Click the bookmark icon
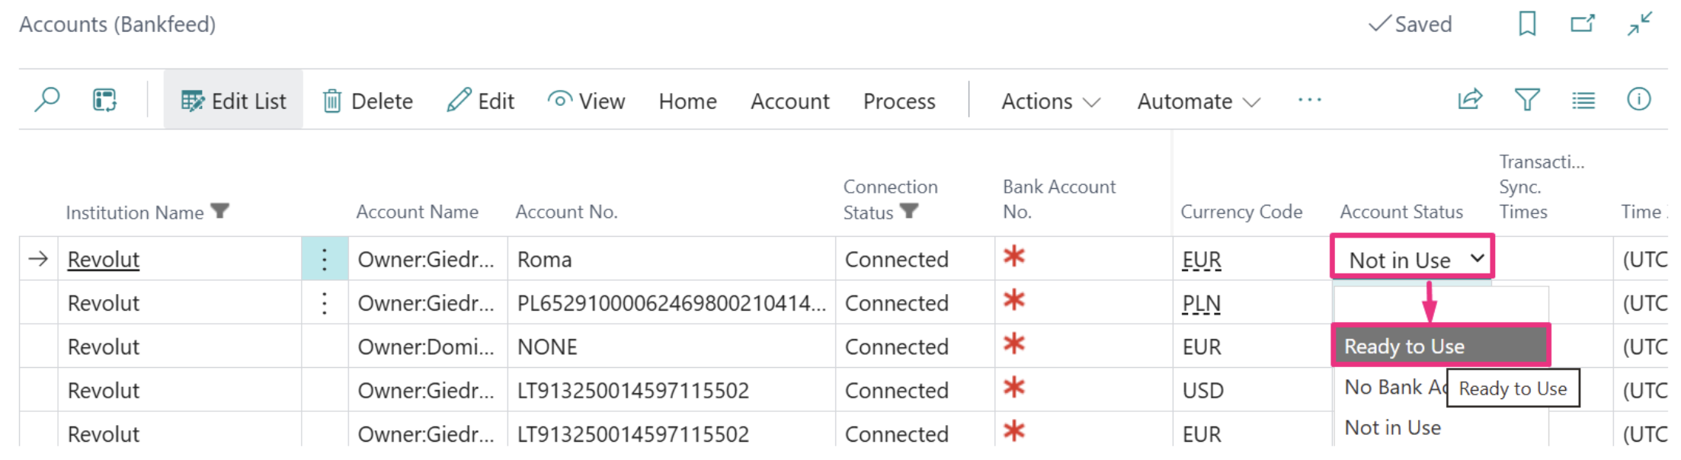This screenshot has width=1681, height=460. coord(1527,24)
